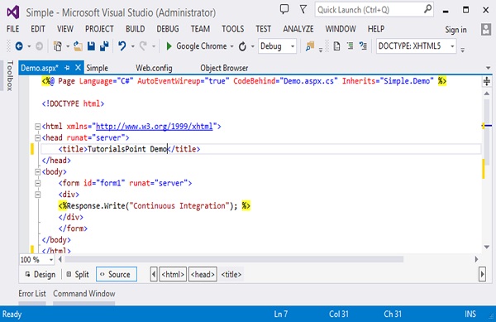Click the editor window split handle icon
The width and height of the screenshot is (496, 322).
click(x=487, y=81)
